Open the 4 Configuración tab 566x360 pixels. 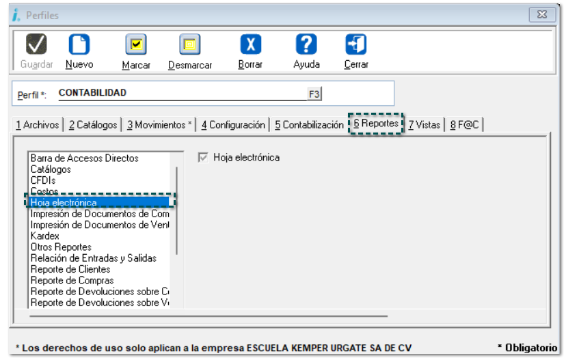(233, 125)
